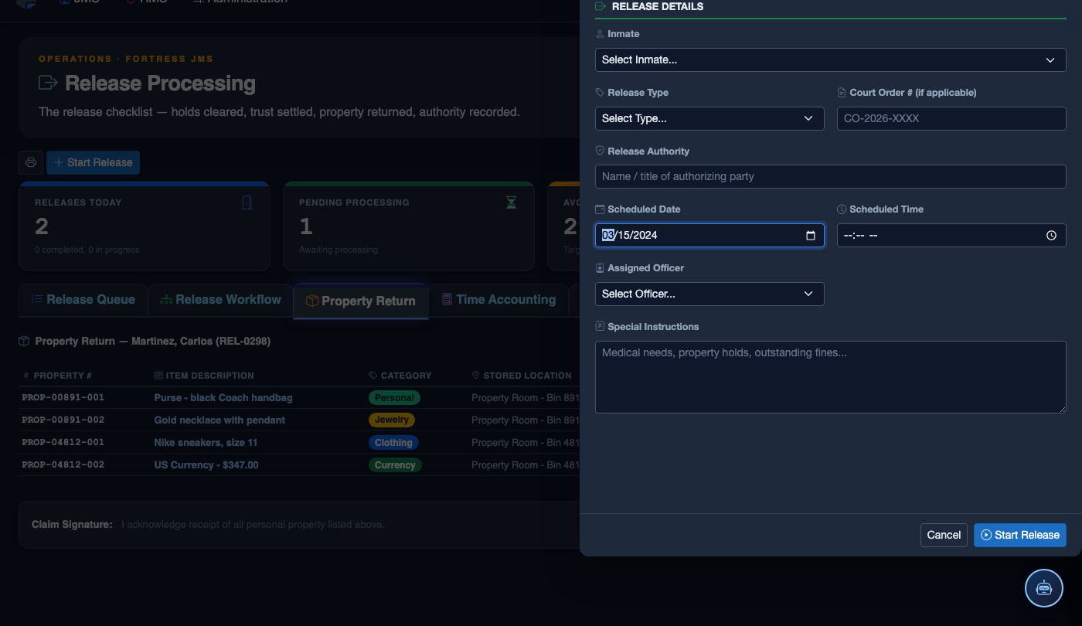Click property number PROP-00891-001
1082x626 pixels.
pos(63,397)
